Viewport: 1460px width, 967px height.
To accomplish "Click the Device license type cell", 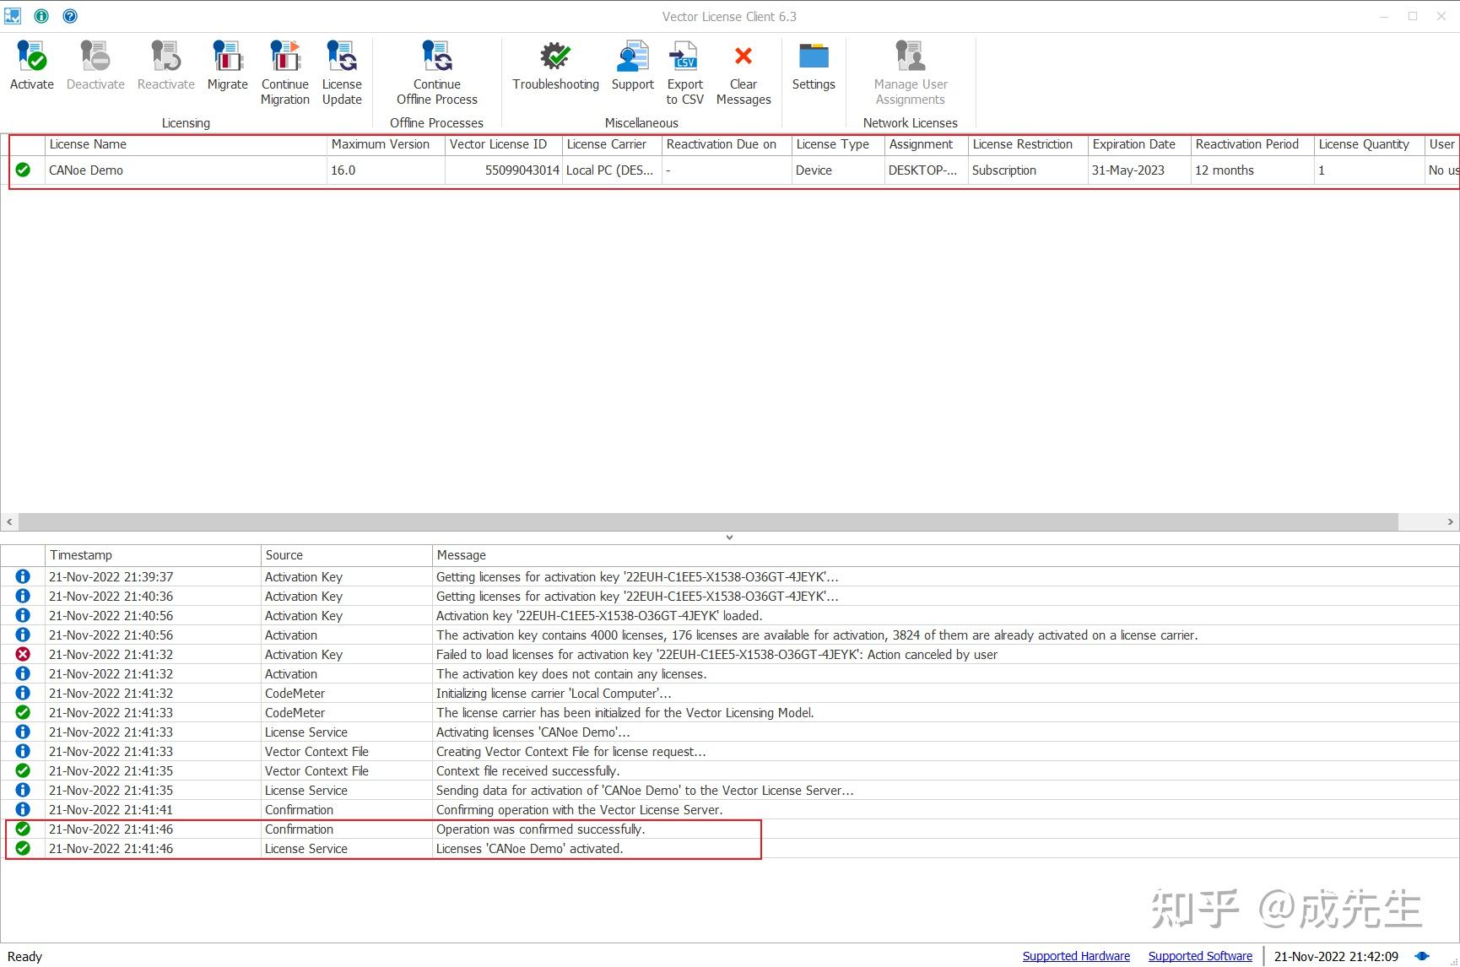I will pos(838,170).
